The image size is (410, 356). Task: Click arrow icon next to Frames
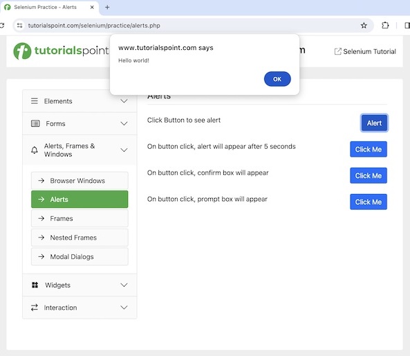(41, 218)
